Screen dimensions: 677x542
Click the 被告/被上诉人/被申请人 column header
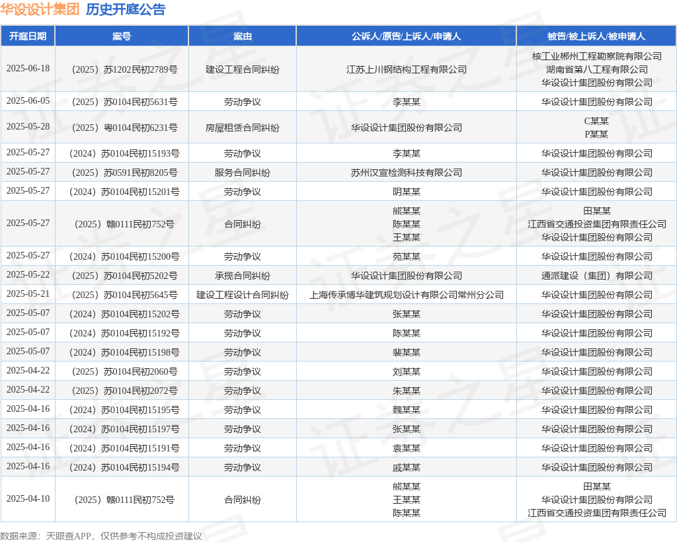(x=597, y=36)
